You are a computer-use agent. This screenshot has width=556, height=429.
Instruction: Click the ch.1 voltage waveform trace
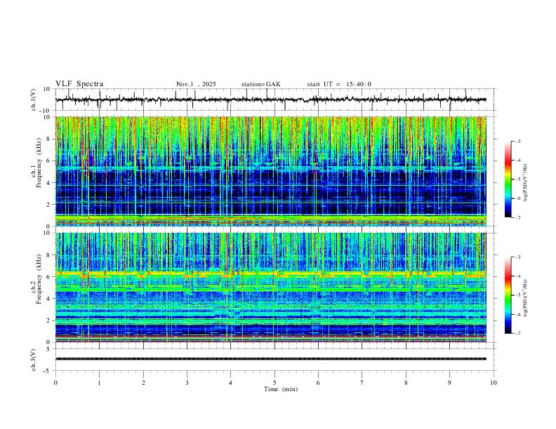(270, 100)
